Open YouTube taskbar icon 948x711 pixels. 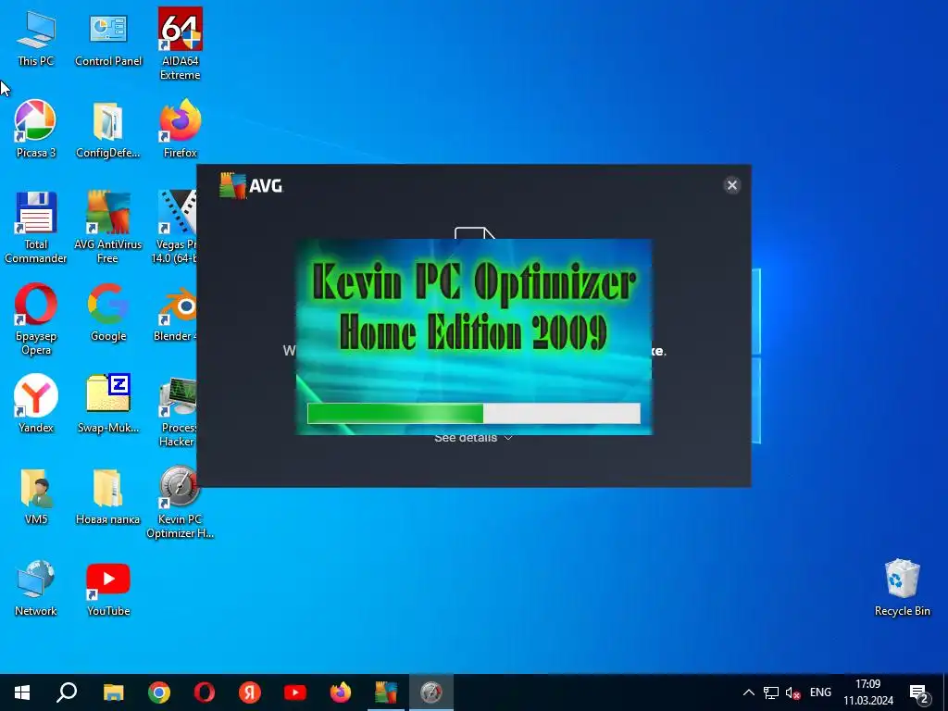[x=295, y=692]
